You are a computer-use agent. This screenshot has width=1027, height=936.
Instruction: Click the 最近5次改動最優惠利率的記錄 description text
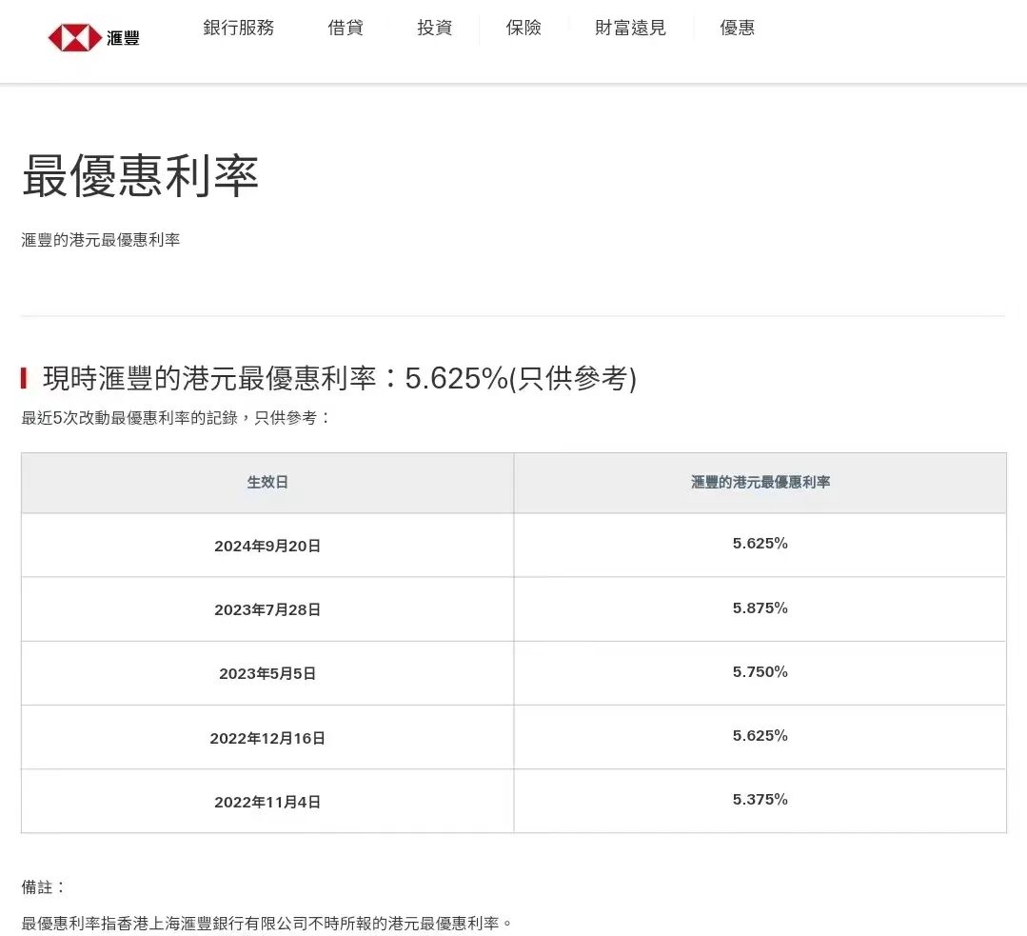[175, 417]
